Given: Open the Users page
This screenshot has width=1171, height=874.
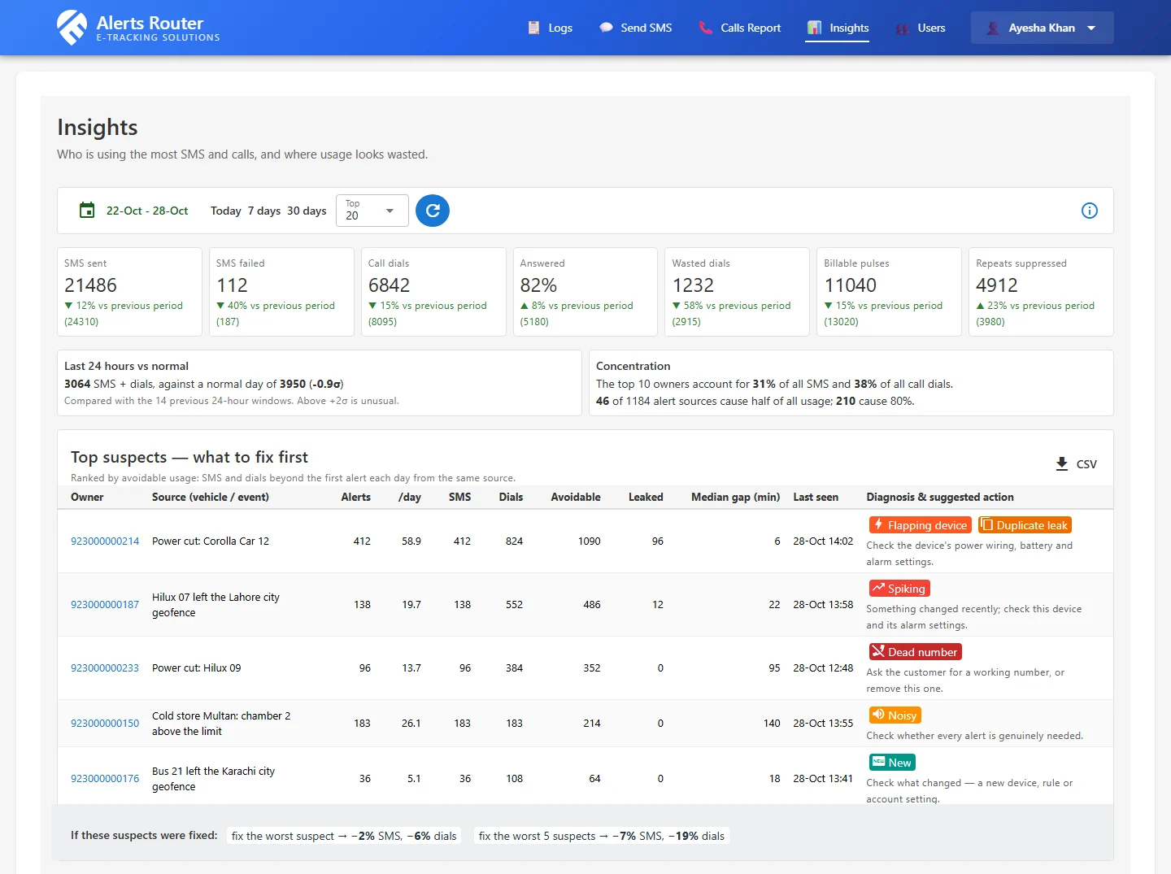Looking at the screenshot, I should [920, 28].
